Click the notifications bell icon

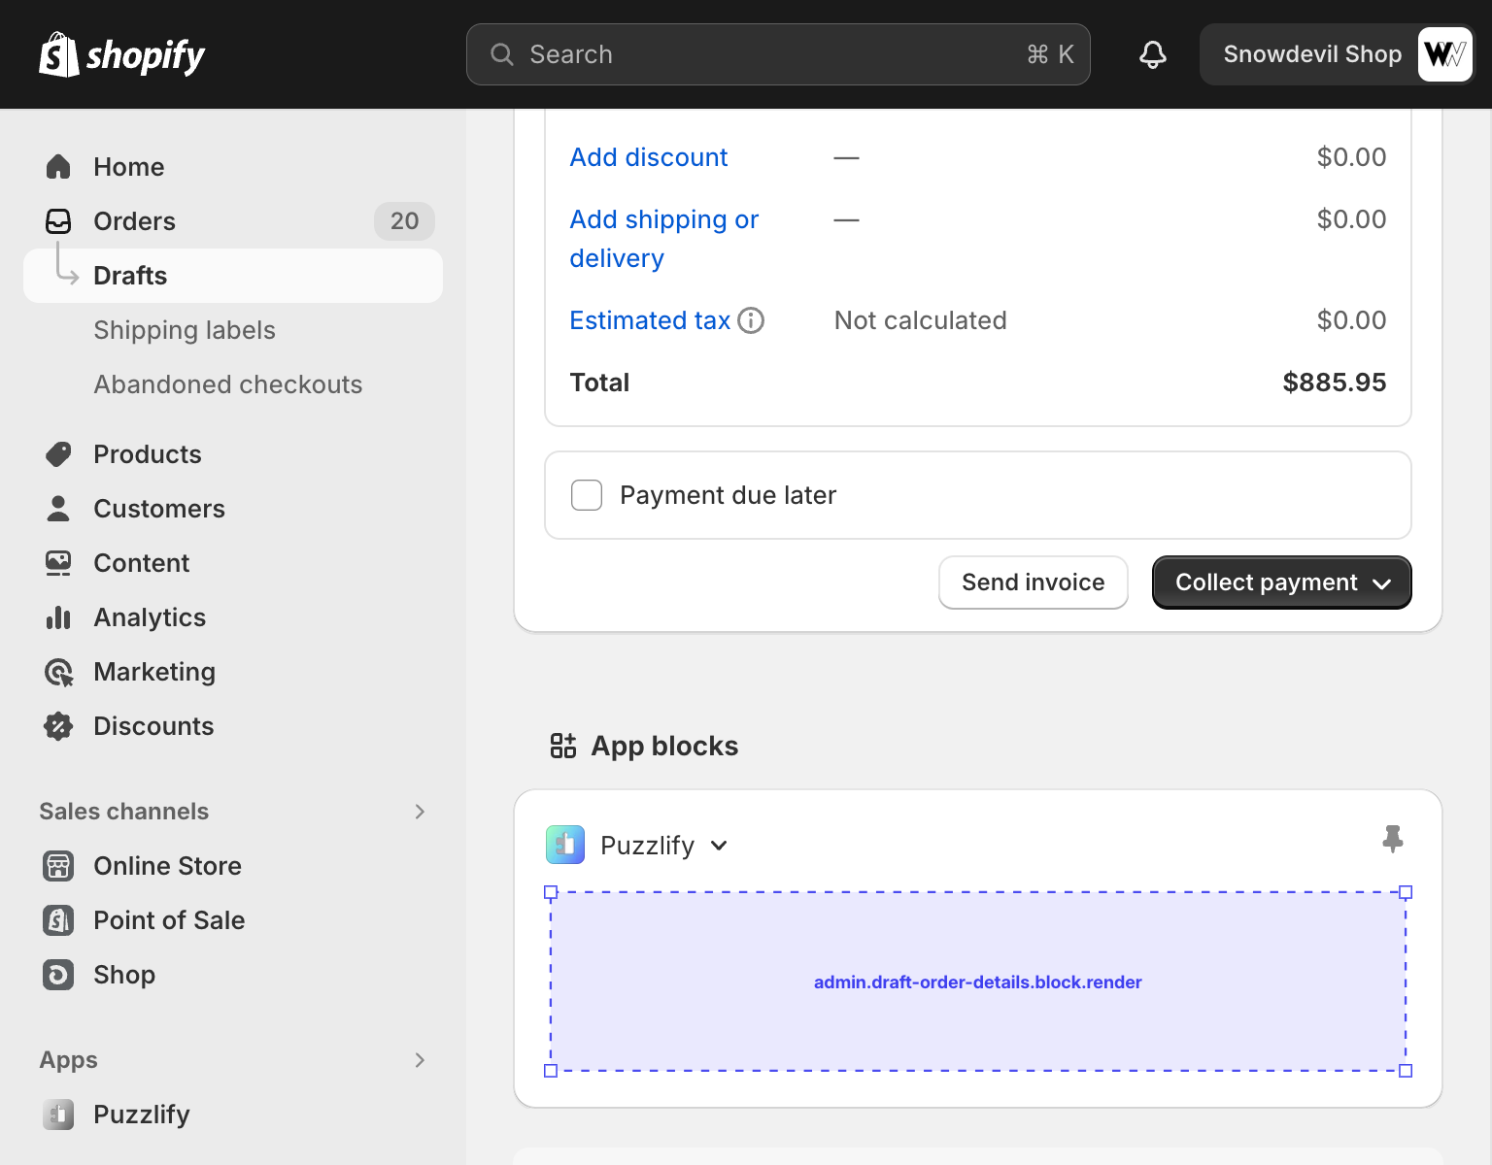click(x=1153, y=54)
